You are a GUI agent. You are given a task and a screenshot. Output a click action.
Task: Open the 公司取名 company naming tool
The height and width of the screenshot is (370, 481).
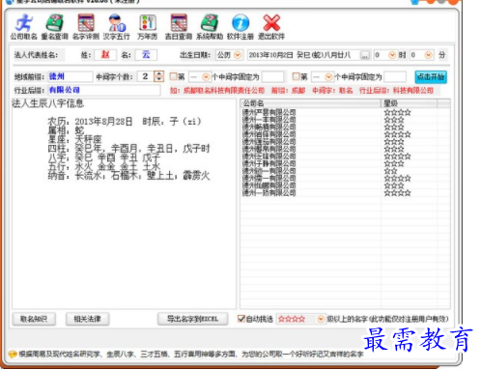[23, 27]
